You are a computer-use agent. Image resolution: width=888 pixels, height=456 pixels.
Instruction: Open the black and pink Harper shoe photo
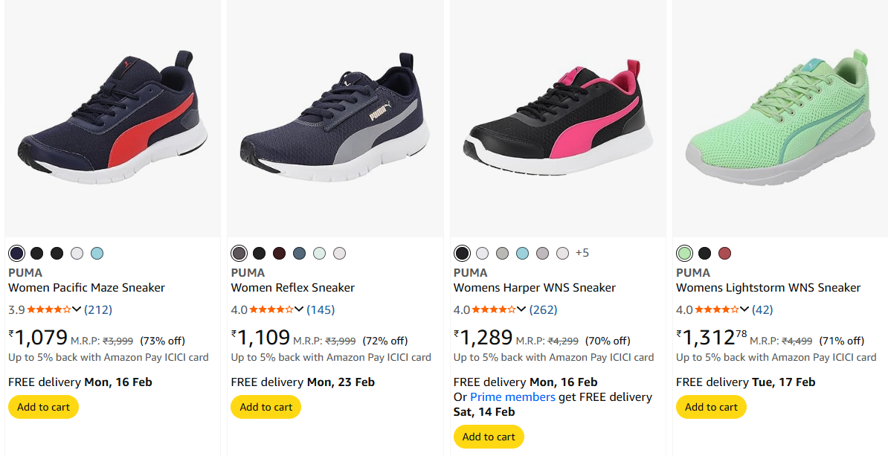pos(558,119)
